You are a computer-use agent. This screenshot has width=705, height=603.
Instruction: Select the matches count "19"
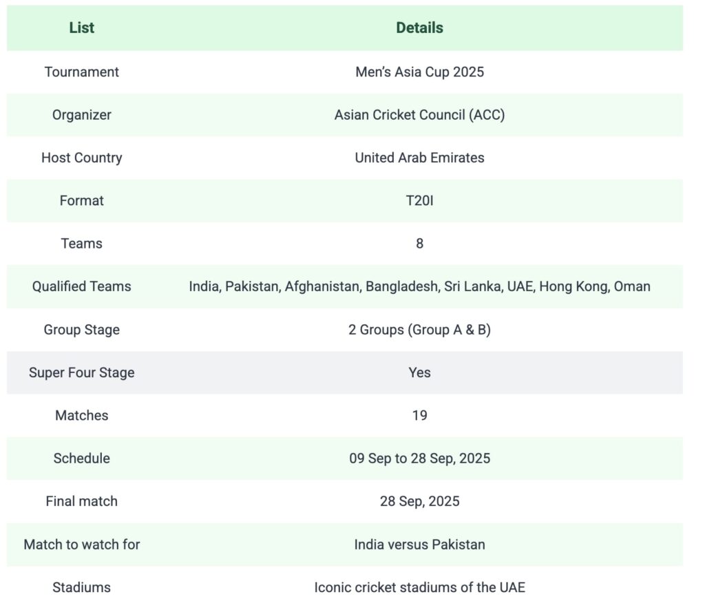(x=419, y=415)
